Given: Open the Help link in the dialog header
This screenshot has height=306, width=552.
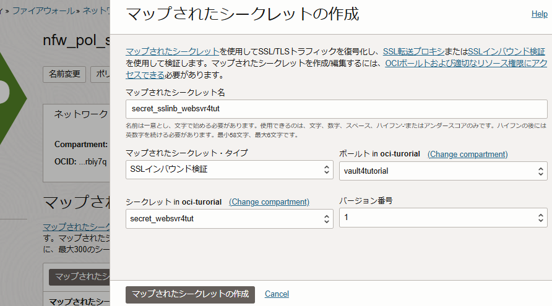Looking at the screenshot, I should pos(539,14).
